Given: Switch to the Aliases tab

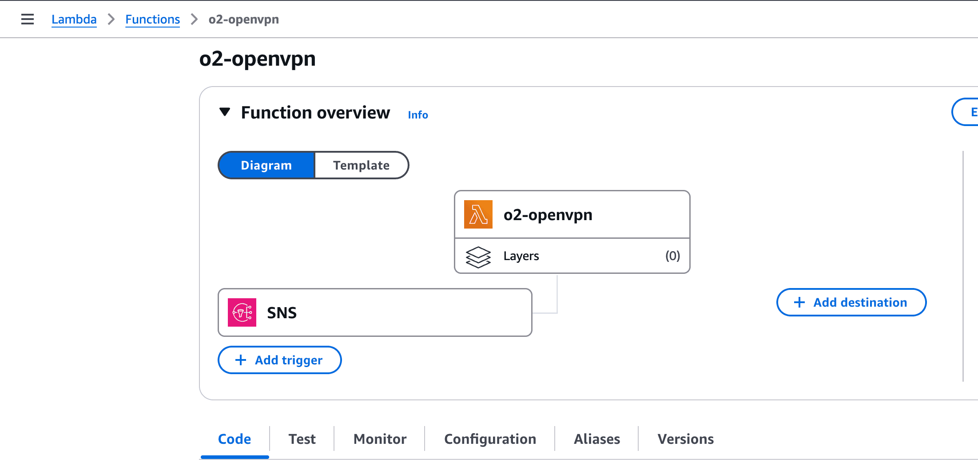Looking at the screenshot, I should click(597, 438).
